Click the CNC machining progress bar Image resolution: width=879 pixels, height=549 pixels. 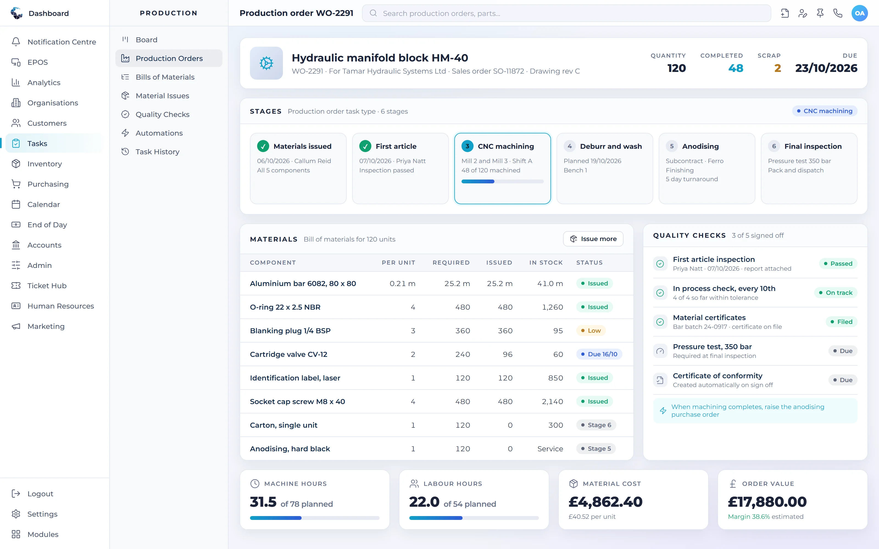(x=502, y=181)
